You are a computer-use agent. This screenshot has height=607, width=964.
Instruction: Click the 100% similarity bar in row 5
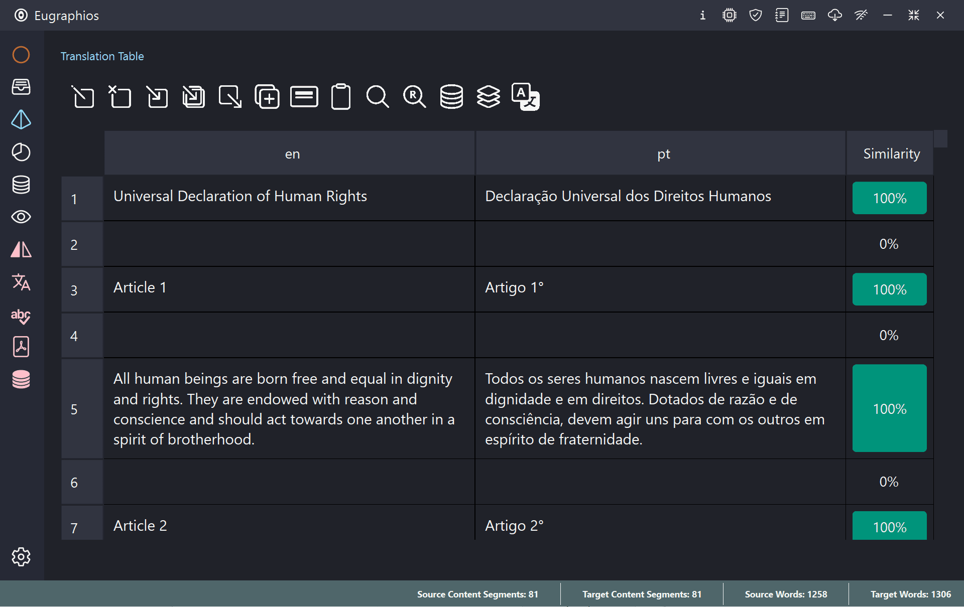pyautogui.click(x=889, y=408)
